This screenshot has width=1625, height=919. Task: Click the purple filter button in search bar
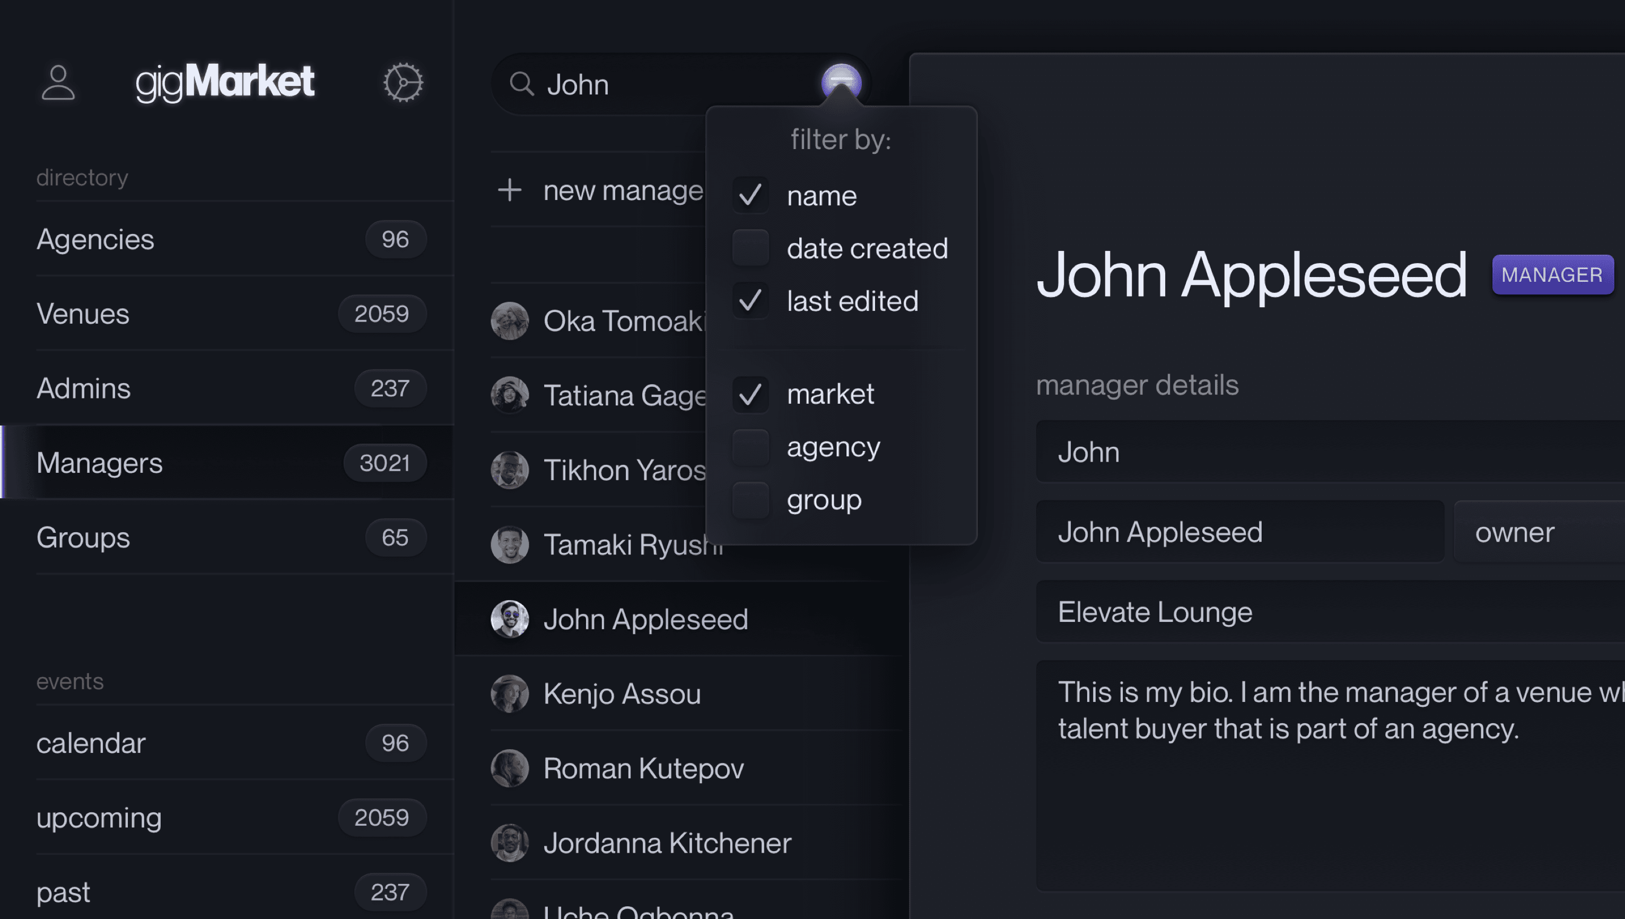coord(841,82)
